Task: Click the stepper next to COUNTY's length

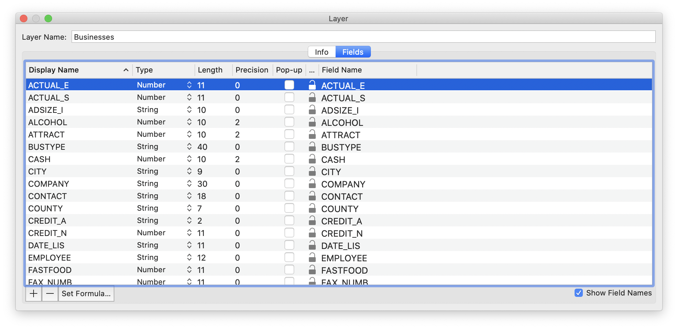Action: click(x=189, y=208)
